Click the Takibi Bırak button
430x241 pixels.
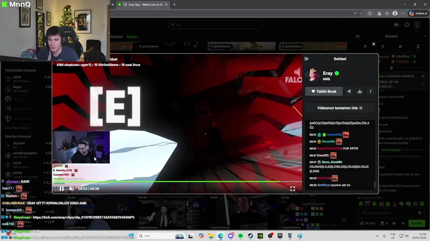[324, 91]
